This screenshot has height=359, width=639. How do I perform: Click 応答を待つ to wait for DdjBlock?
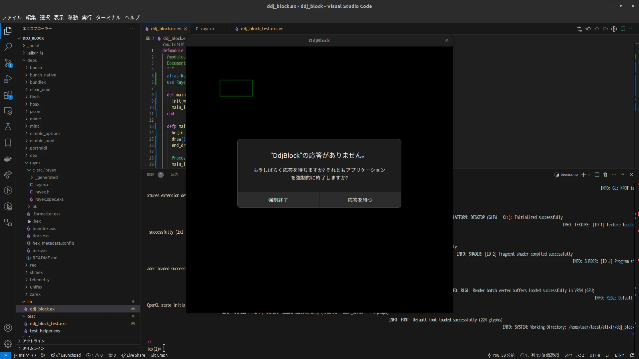click(x=360, y=200)
